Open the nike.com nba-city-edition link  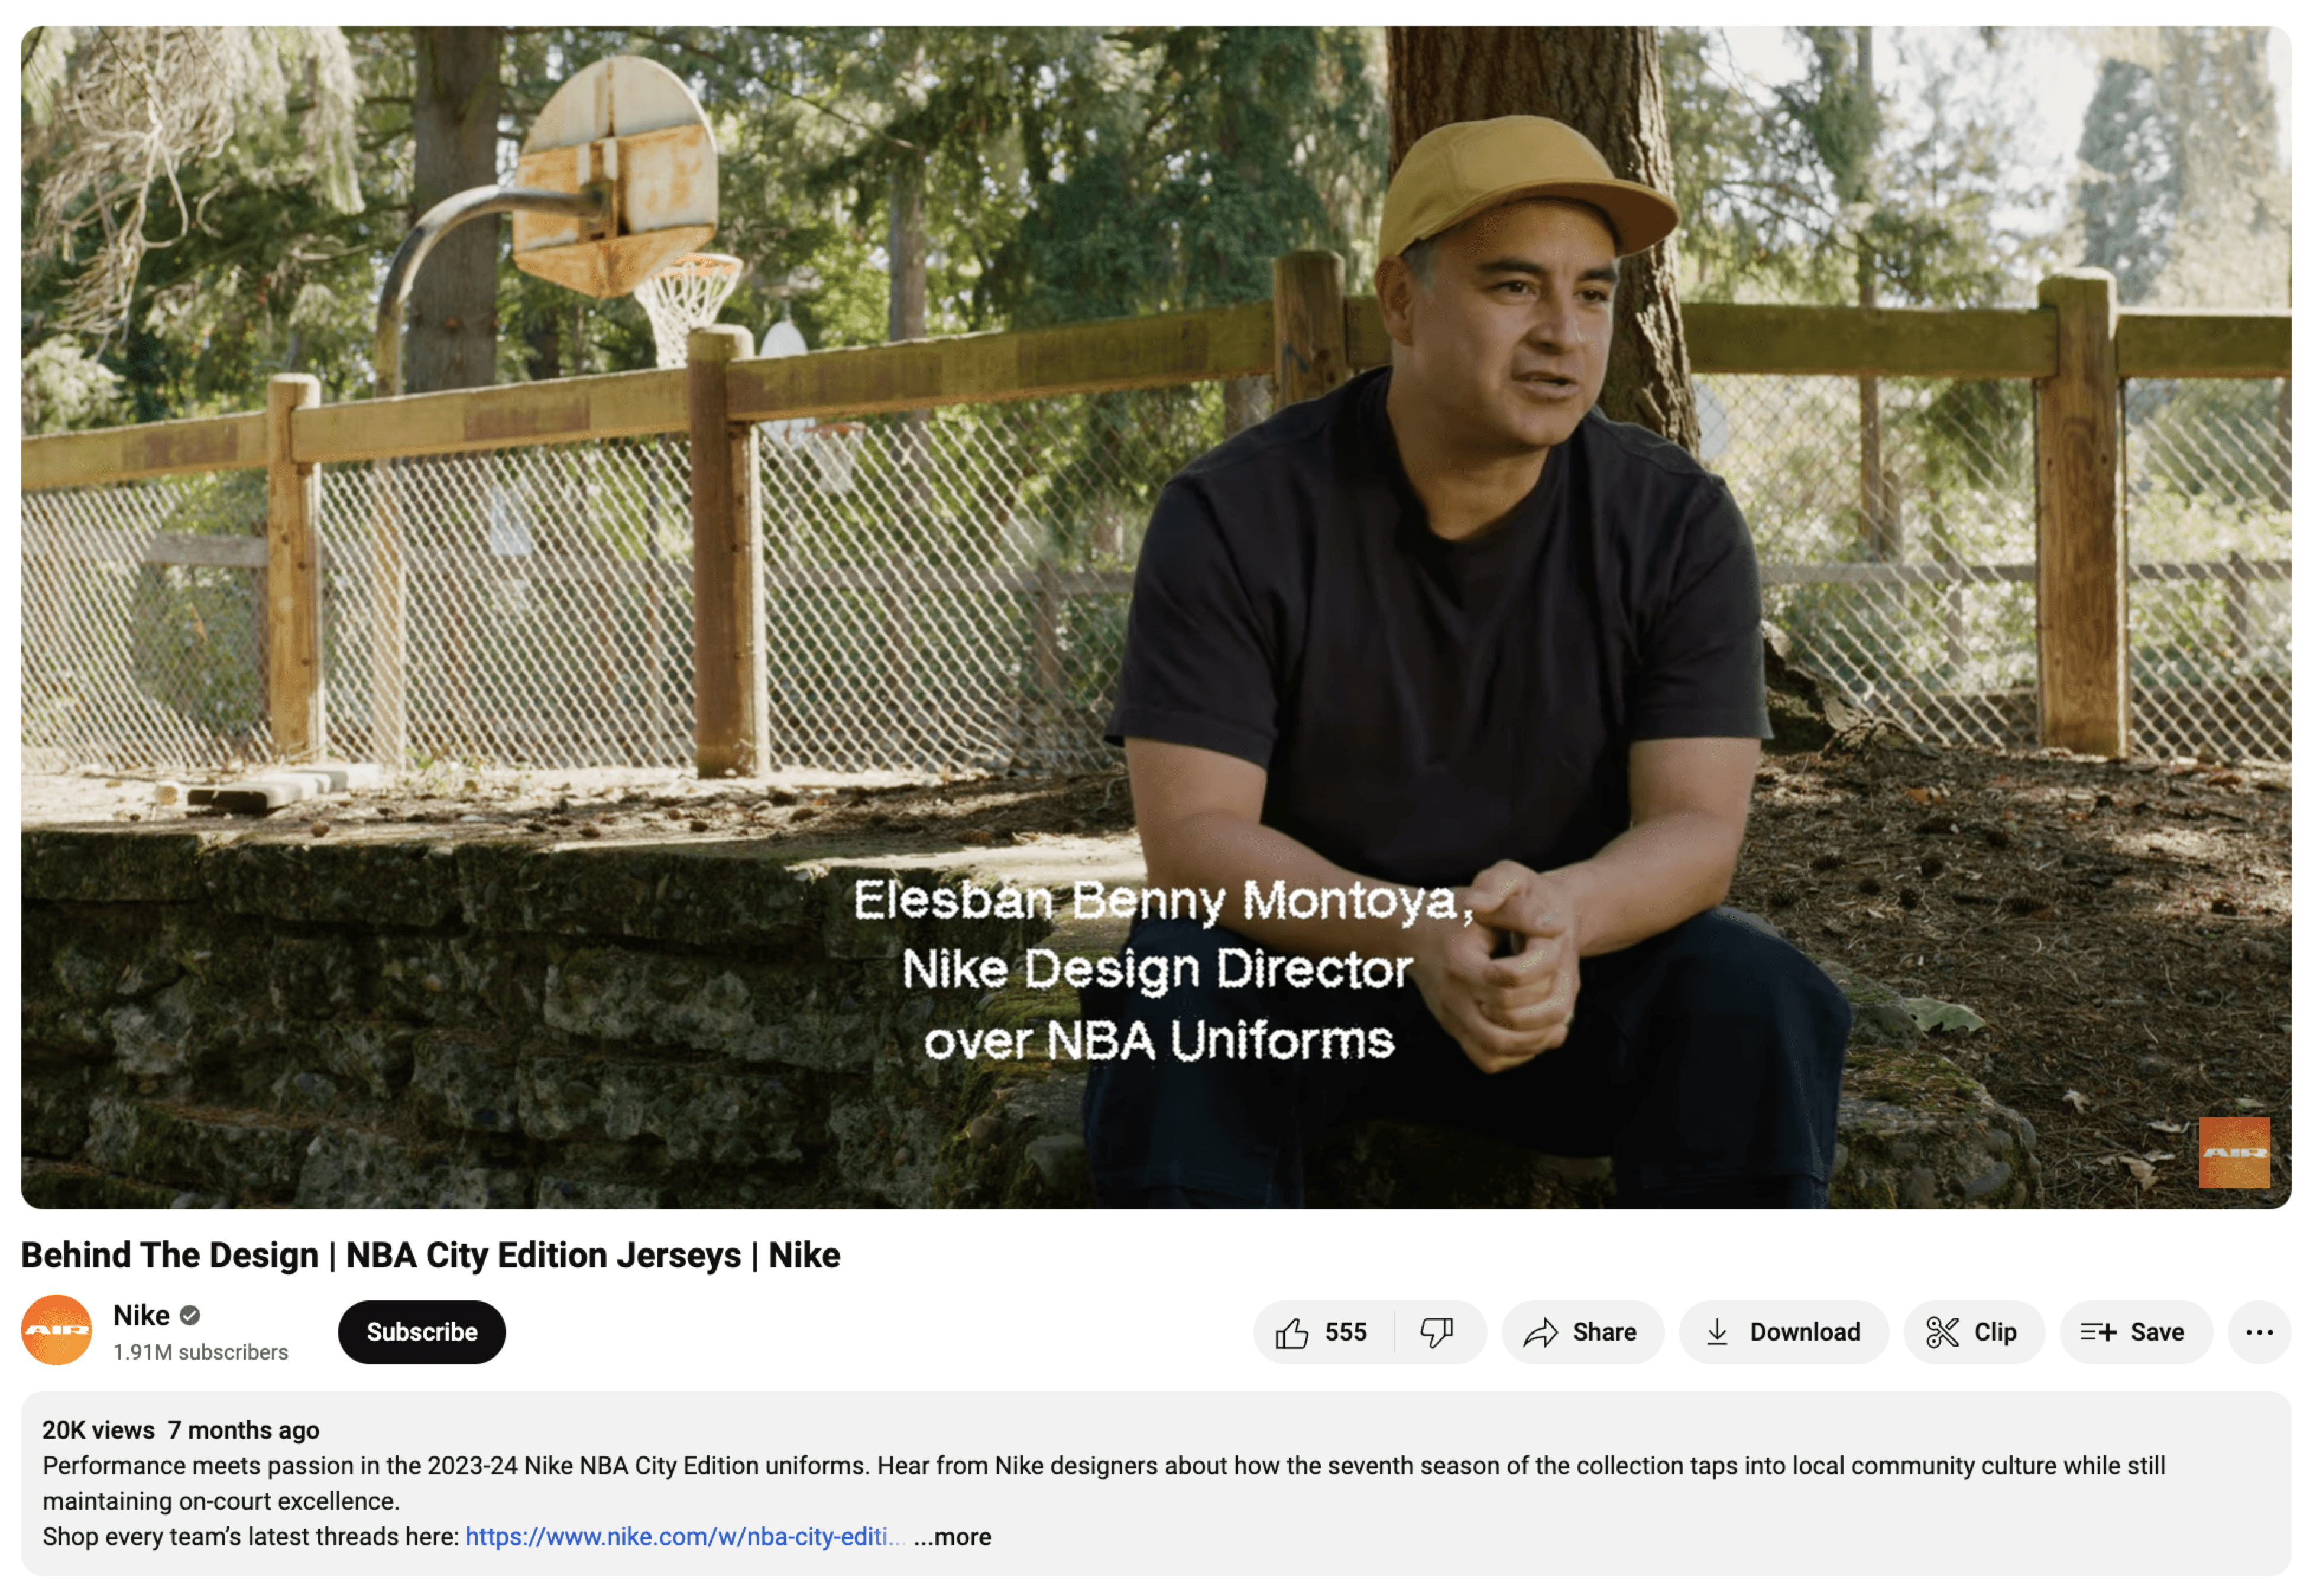pyautogui.click(x=685, y=1536)
